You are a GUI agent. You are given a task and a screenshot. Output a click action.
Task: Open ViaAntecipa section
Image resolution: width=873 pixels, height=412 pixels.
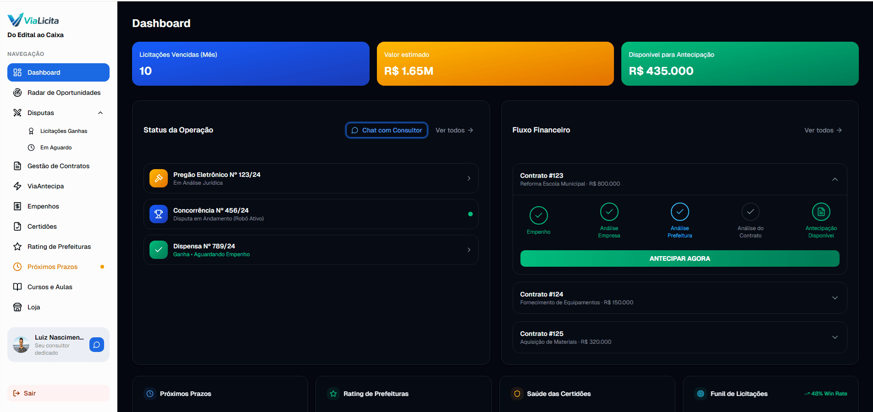pyautogui.click(x=58, y=186)
